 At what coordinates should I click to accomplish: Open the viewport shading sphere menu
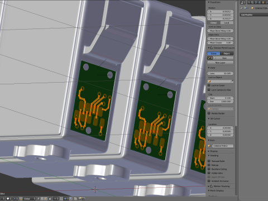click(x=9, y=199)
